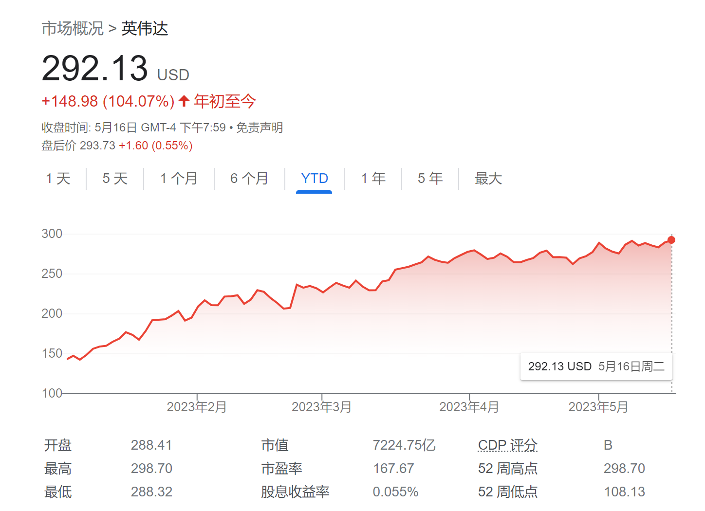Click the 2023年3月 axis label
The width and height of the screenshot is (705, 511).
(x=321, y=407)
